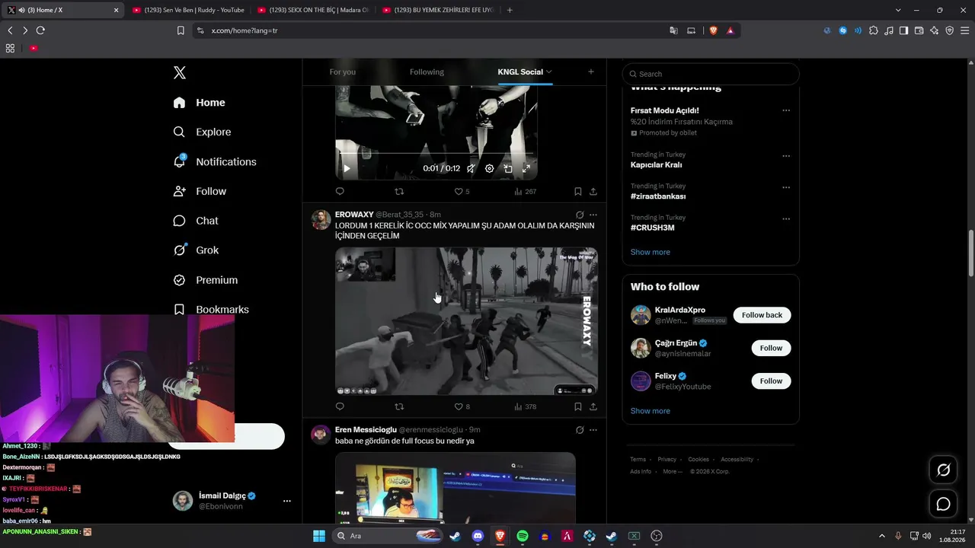The height and width of the screenshot is (548, 975).
Task: Reload the page
Action: click(x=40, y=30)
